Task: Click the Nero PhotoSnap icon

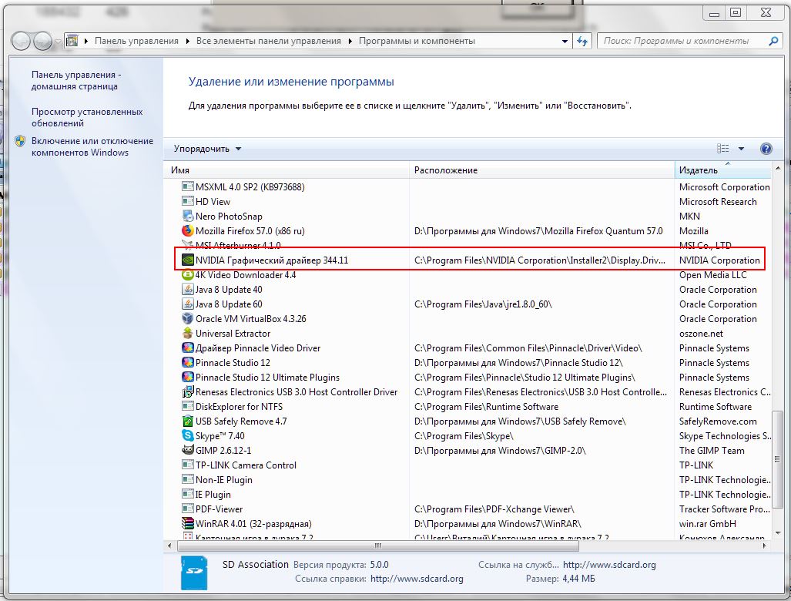Action: pos(188,216)
